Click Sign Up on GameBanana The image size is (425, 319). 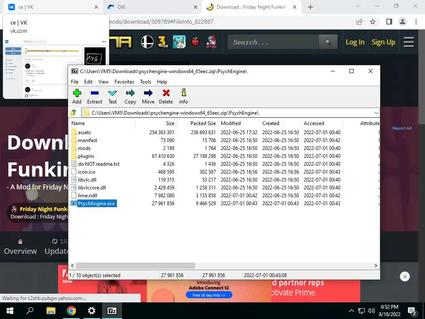click(383, 42)
